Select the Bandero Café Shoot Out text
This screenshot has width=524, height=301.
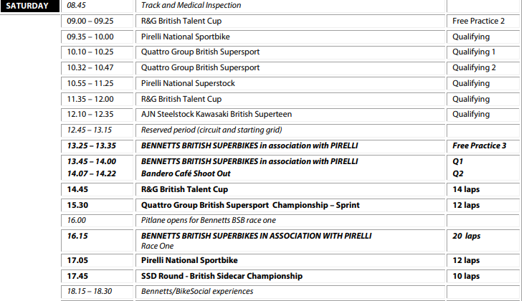tap(186, 173)
